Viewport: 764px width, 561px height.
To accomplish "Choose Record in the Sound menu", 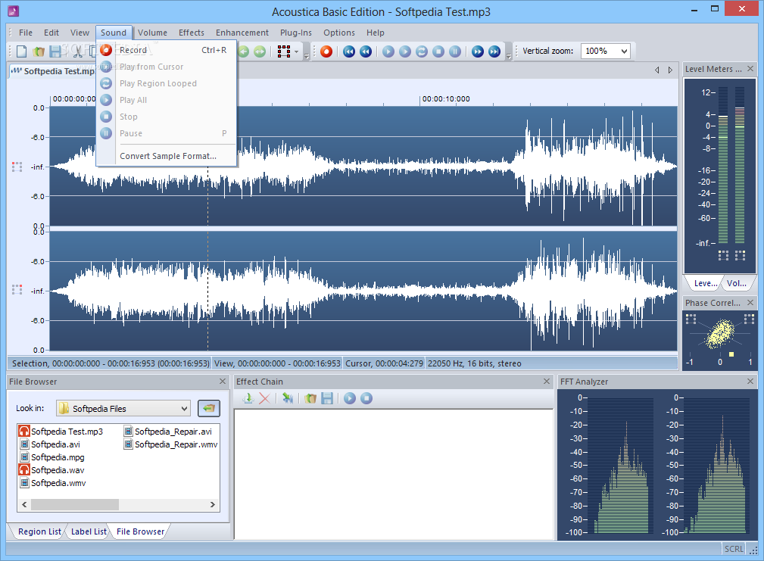I will click(167, 50).
